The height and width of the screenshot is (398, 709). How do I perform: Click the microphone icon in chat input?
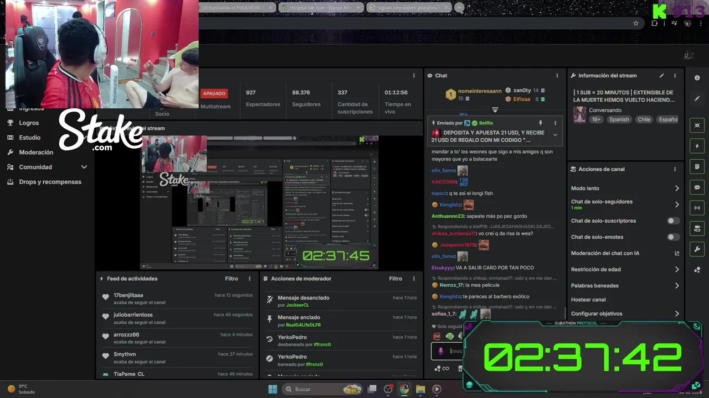tap(441, 351)
